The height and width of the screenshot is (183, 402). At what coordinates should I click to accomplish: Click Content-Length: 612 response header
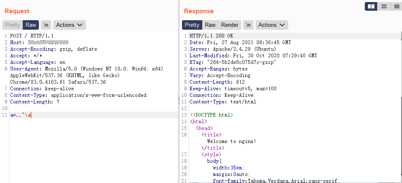point(217,82)
